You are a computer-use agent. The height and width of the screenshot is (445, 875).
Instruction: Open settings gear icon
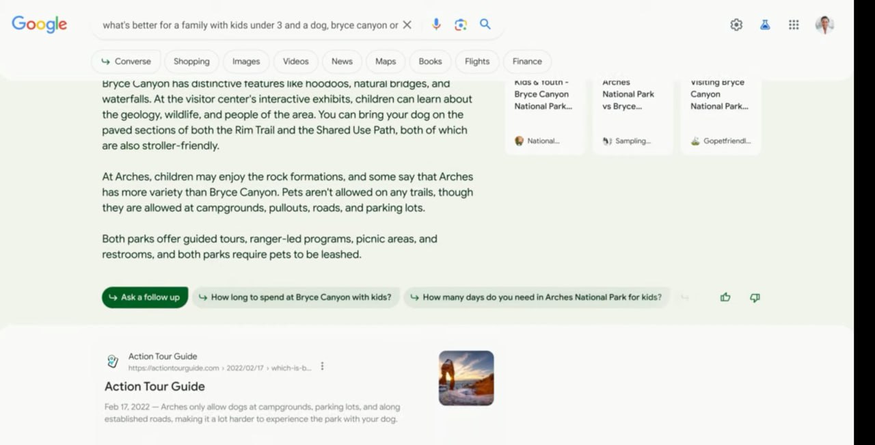[736, 25]
